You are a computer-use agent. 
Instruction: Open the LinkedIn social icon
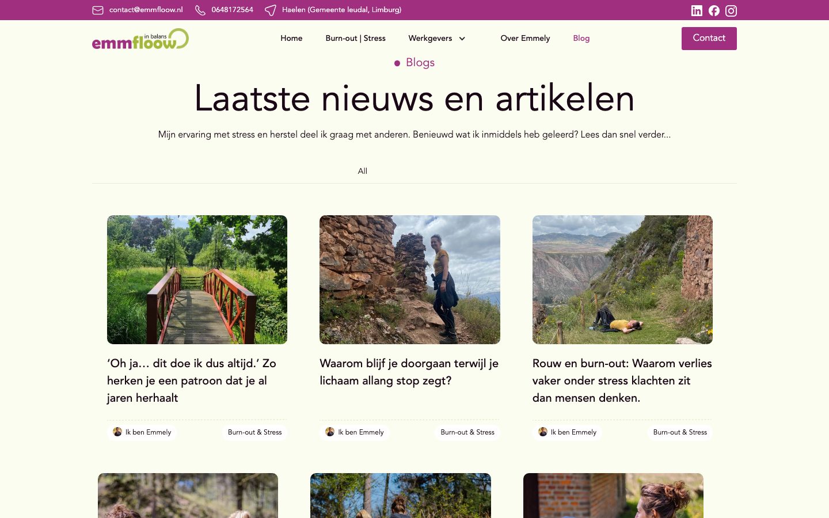(697, 10)
